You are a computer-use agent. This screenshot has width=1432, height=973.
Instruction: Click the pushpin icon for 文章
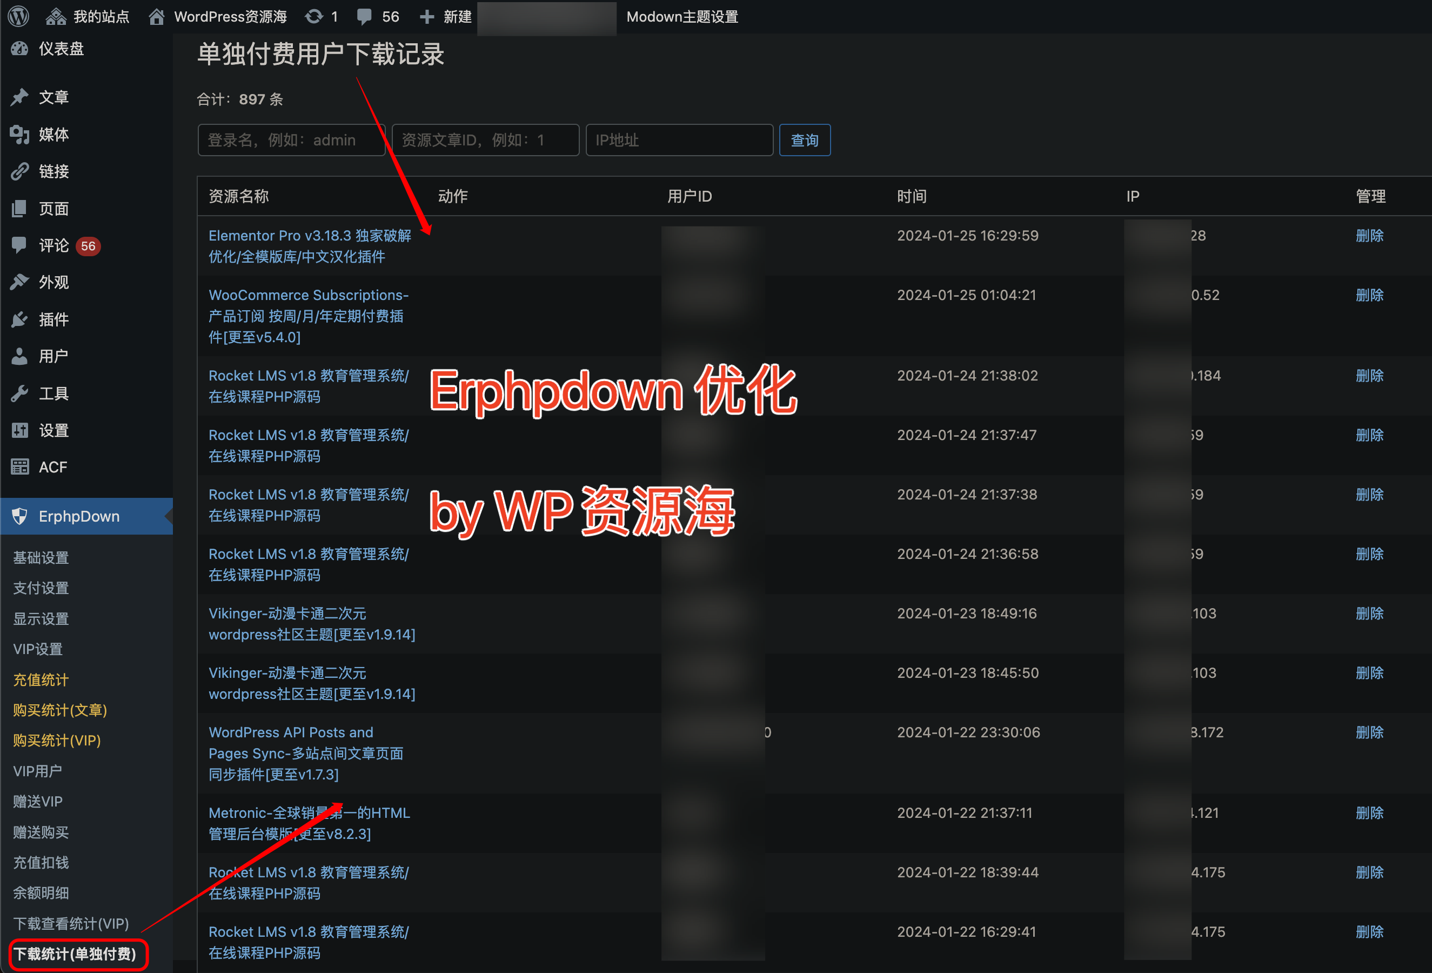(x=19, y=97)
